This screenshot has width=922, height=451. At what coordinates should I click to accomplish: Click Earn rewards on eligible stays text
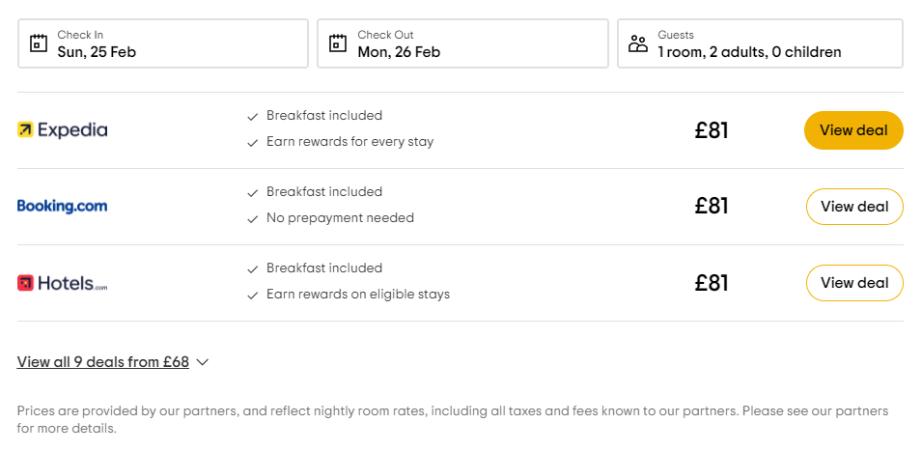pos(357,295)
